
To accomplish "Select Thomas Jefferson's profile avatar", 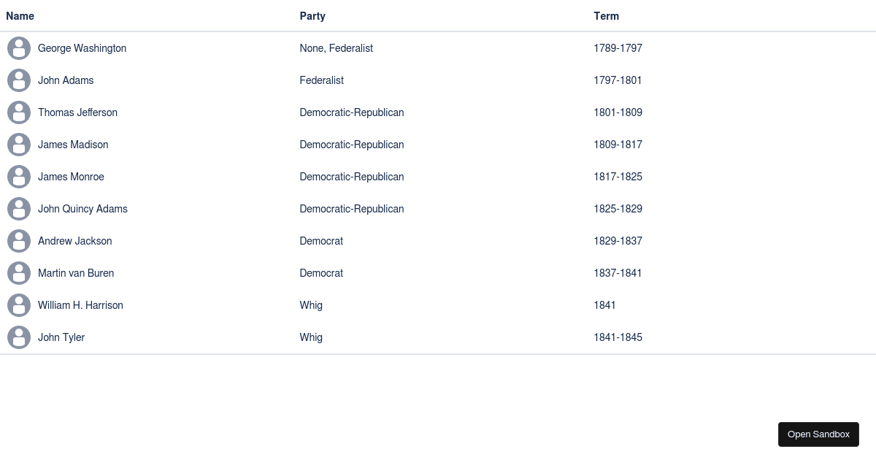I will click(x=19, y=112).
